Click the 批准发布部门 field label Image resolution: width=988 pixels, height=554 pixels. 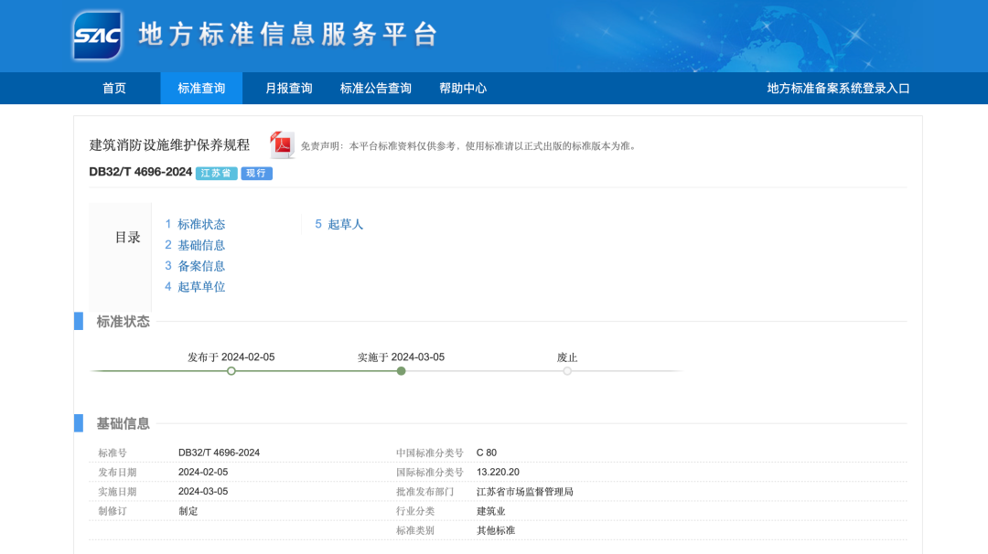424,492
